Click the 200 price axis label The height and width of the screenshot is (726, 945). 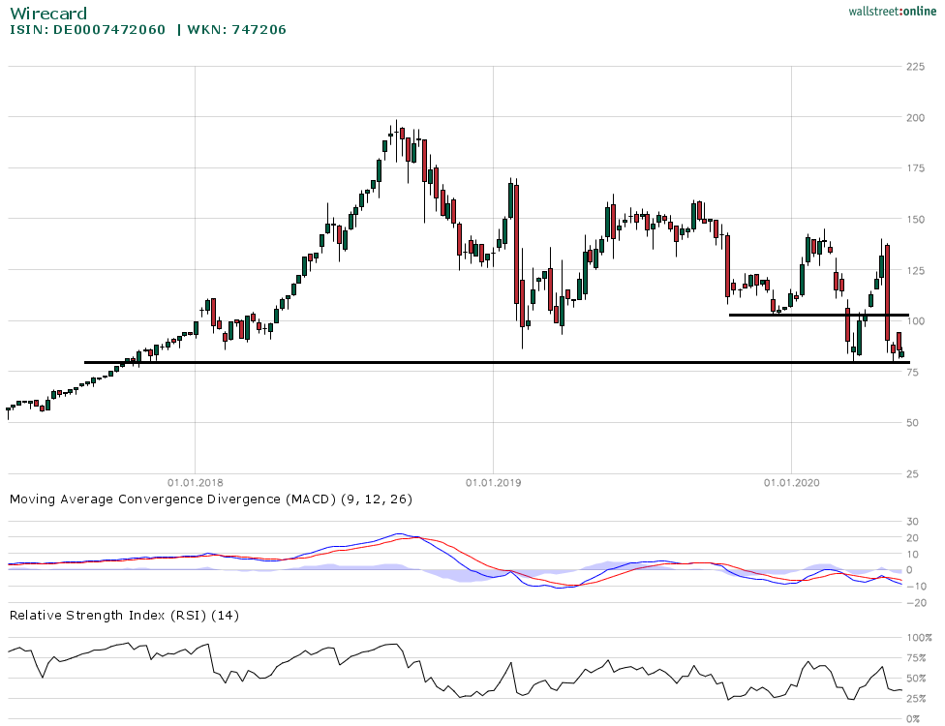point(916,117)
